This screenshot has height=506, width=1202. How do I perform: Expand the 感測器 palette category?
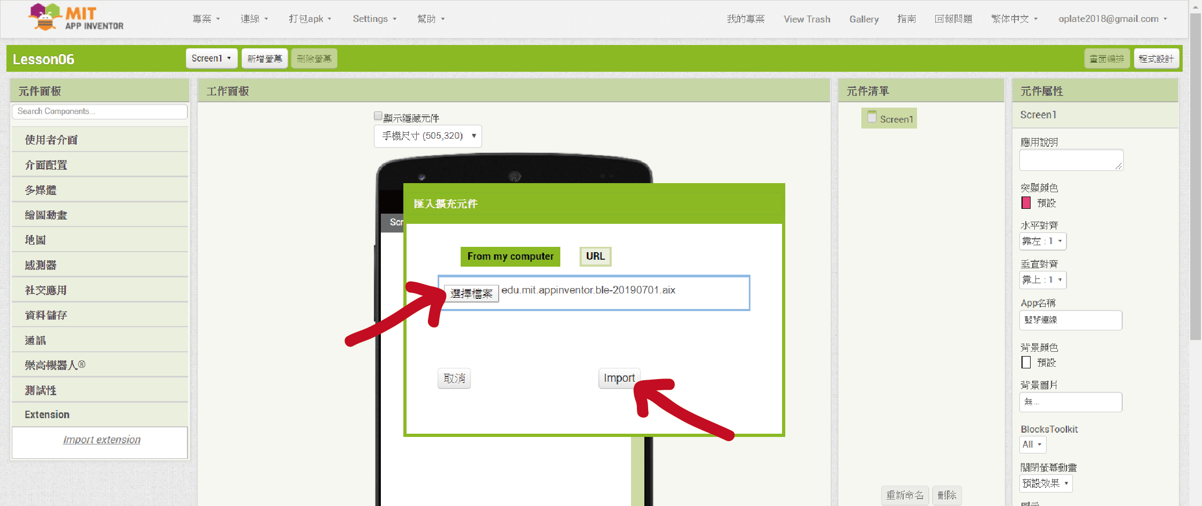pyautogui.click(x=100, y=265)
